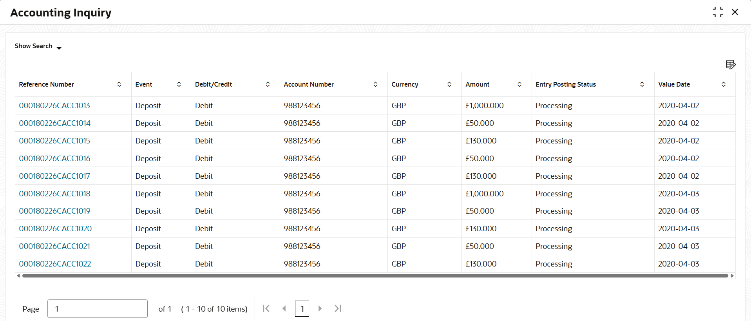
Task: Click the '1 - 10 of 10 items' summary text
Action: point(214,309)
